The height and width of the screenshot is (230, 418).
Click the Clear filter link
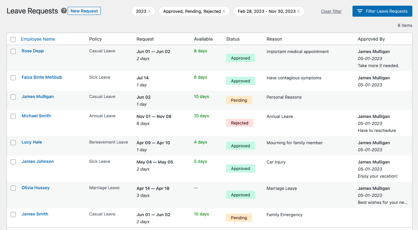pyautogui.click(x=331, y=11)
